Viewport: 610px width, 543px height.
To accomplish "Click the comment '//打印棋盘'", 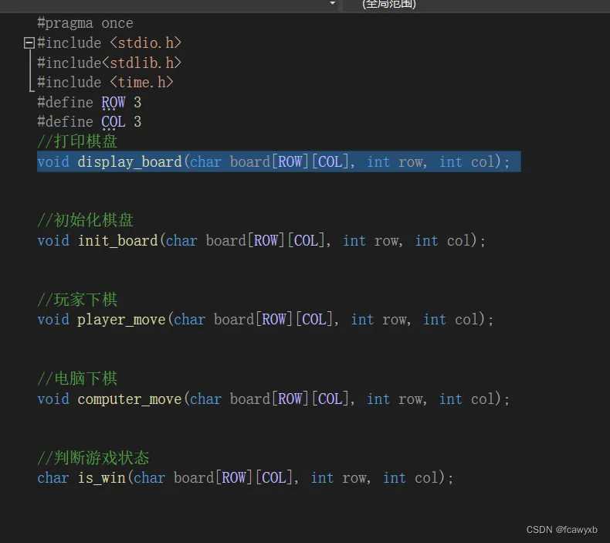I will [77, 141].
